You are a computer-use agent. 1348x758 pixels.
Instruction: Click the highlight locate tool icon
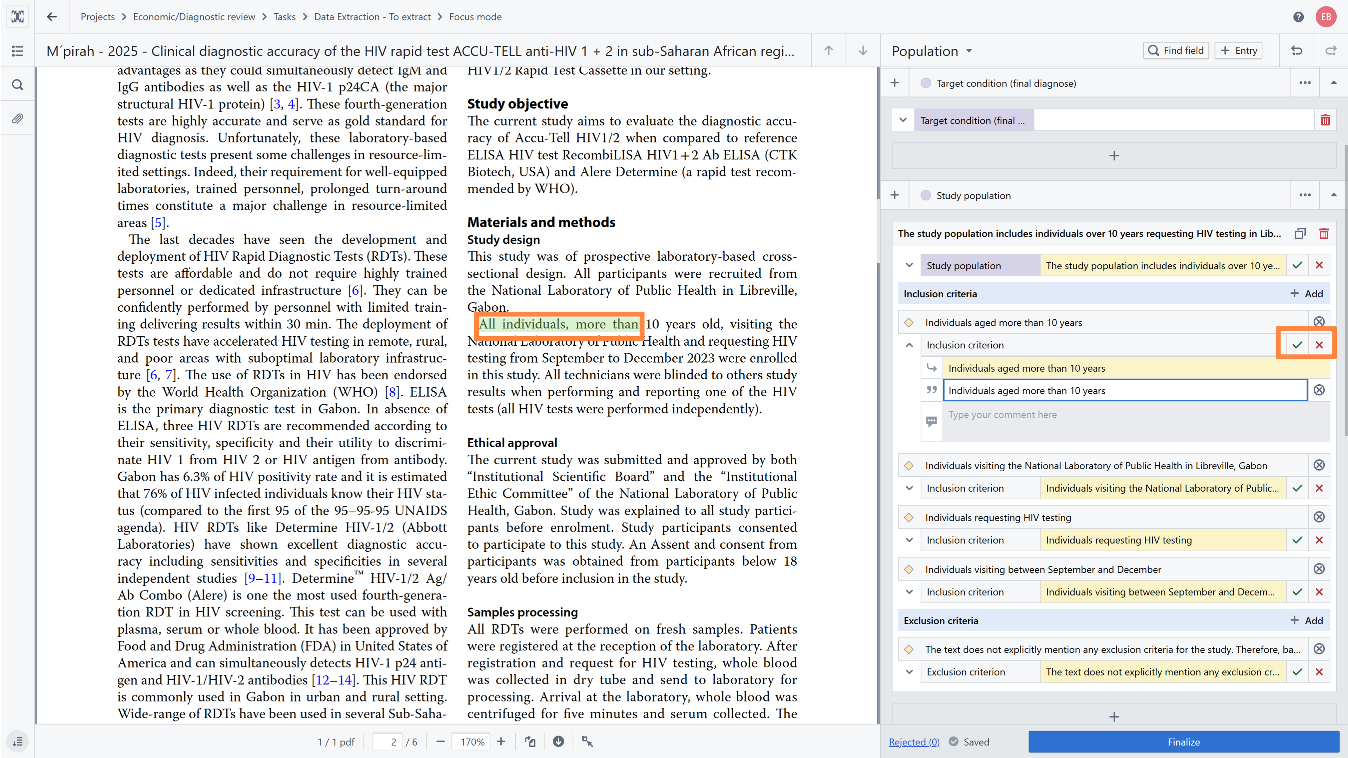[587, 742]
